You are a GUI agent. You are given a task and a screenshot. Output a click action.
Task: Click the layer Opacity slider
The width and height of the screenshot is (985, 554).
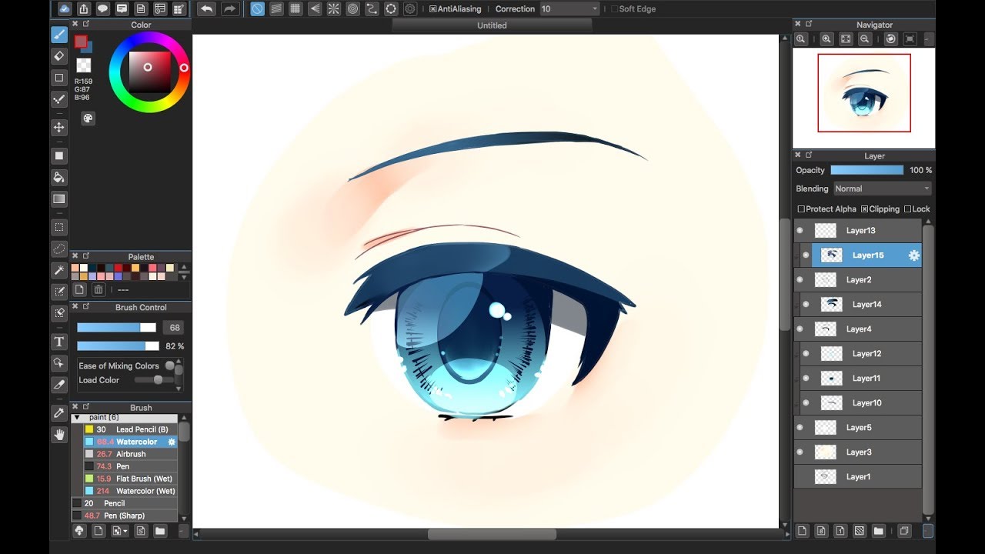[866, 170]
